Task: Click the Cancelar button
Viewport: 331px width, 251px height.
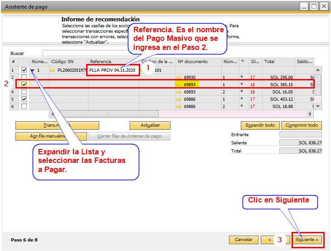Action: tap(243, 240)
